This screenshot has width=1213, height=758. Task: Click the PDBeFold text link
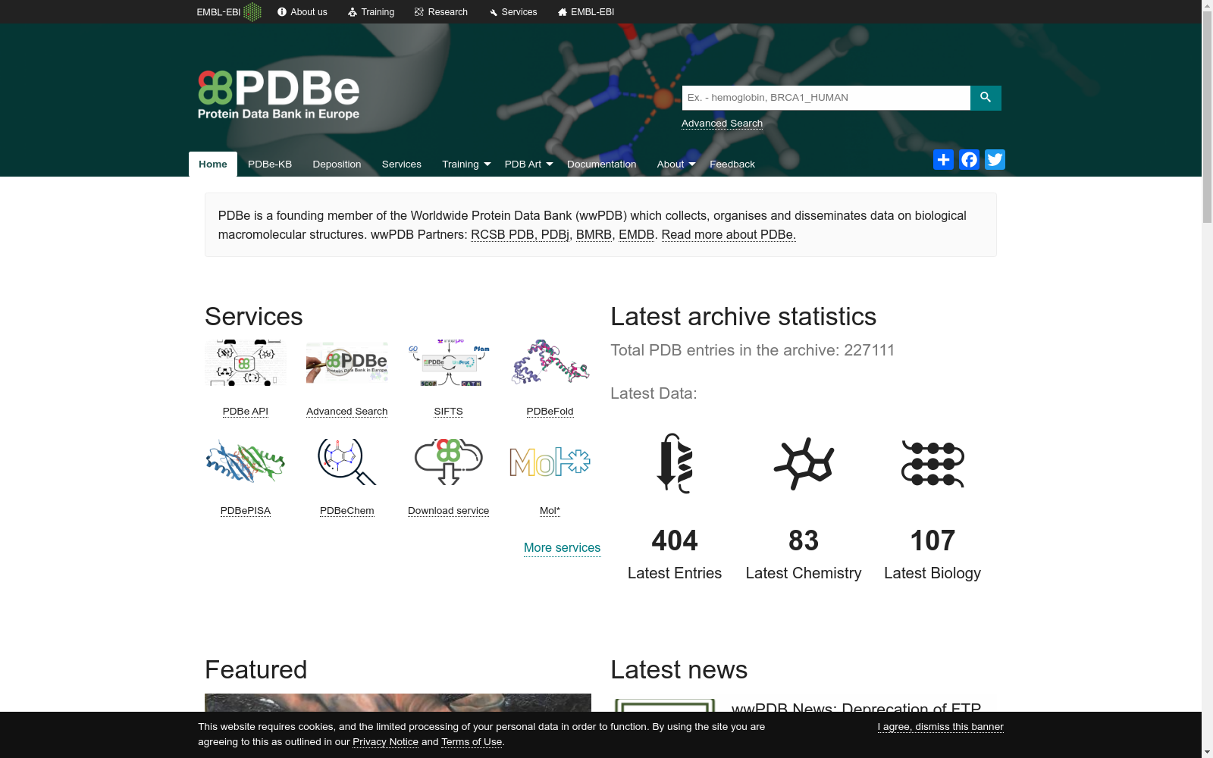click(550, 412)
